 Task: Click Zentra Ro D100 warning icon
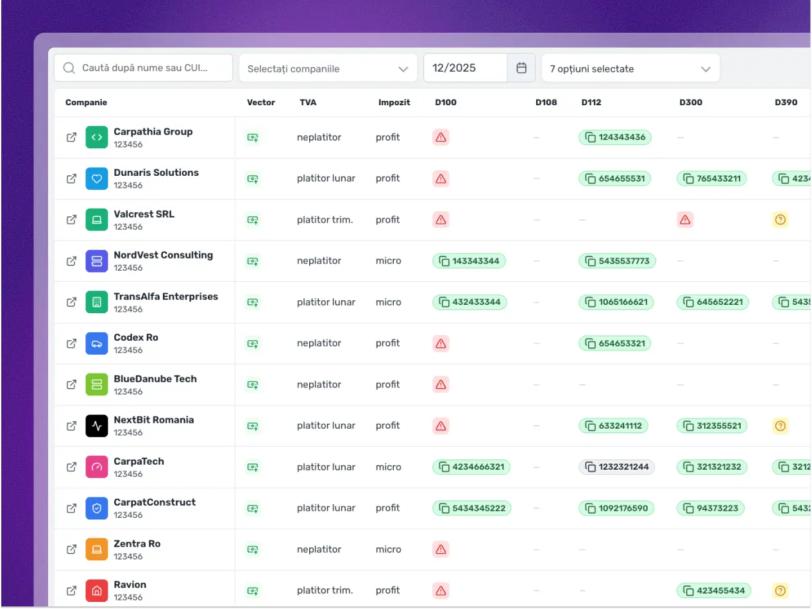(441, 549)
